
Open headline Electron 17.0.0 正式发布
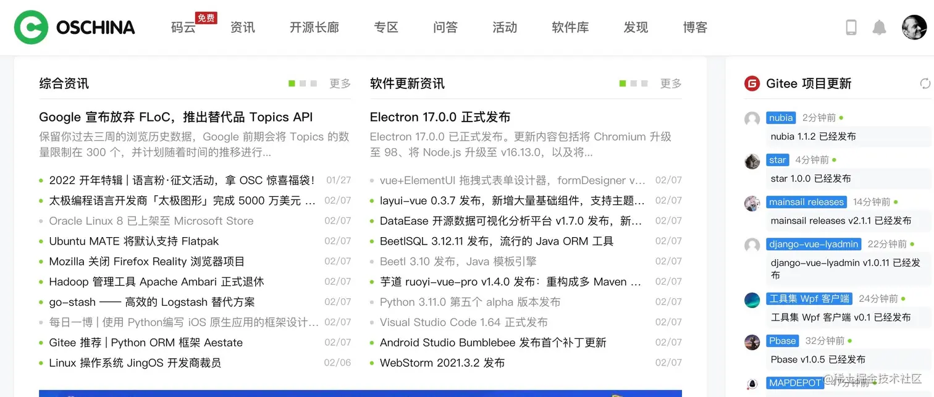[440, 117]
